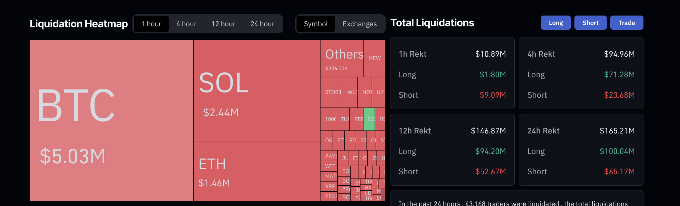The width and height of the screenshot is (680, 206).
Task: Select the SOL $2.44M heatmap block
Action: [257, 91]
